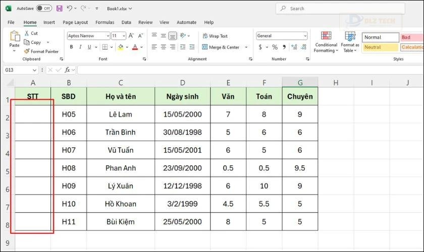Expand the Name Box dropdown arrow
This screenshot has width=424, height=252.
34,70
